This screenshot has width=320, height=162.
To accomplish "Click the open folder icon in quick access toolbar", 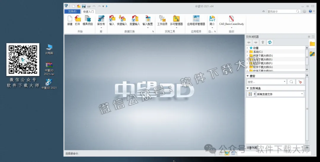I will [x=78, y=6].
